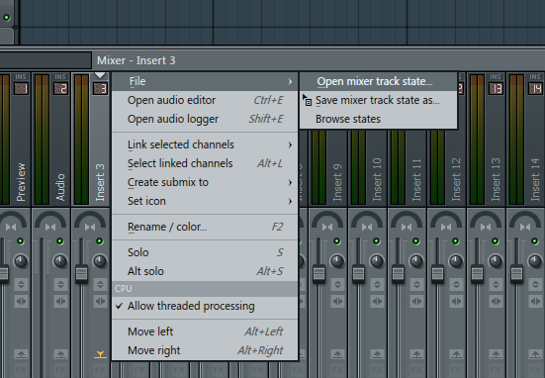Click the Insert 14 volume fader handle
The height and width of the screenshot is (378, 545).
tap(517, 273)
